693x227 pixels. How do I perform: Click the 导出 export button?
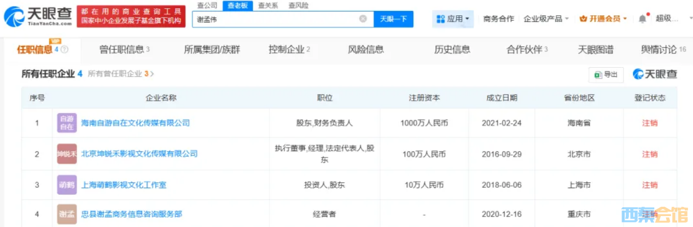pos(606,74)
